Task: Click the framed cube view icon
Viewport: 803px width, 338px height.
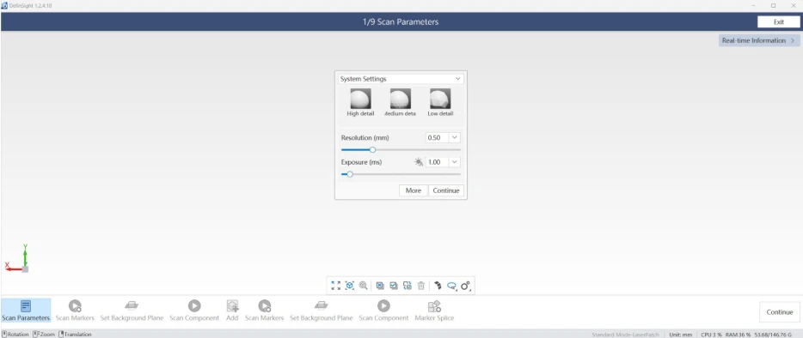Action: coord(350,286)
